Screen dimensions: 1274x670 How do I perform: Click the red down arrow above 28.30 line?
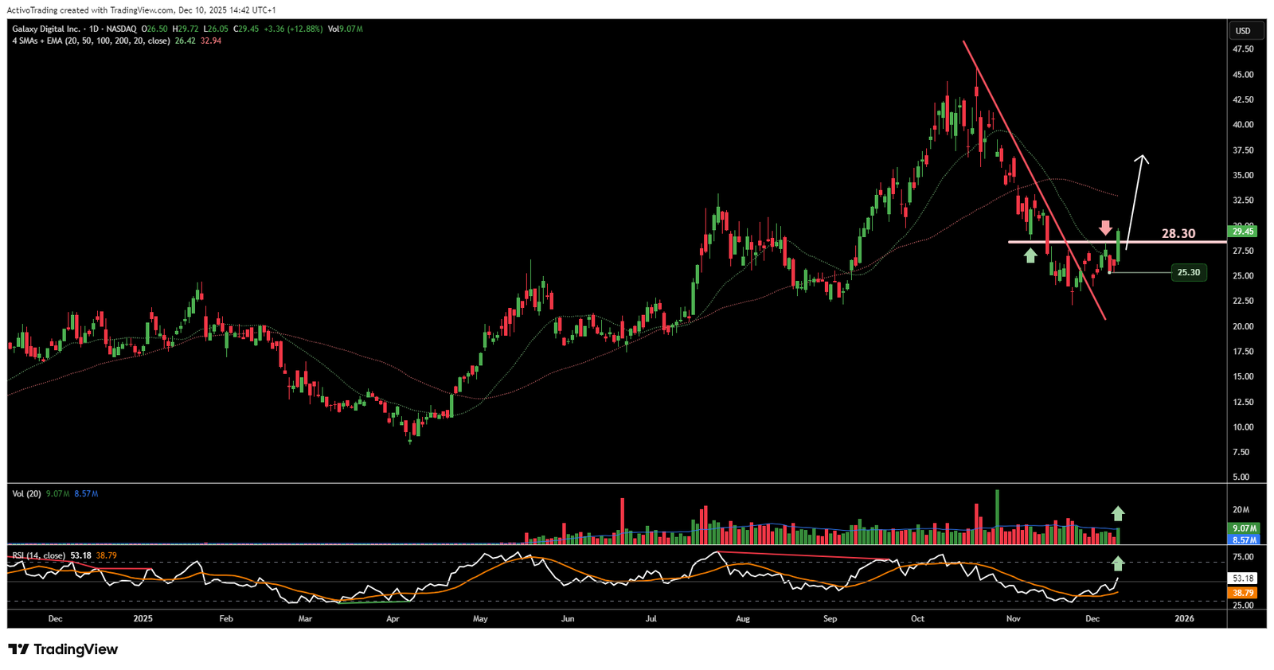tap(1106, 227)
